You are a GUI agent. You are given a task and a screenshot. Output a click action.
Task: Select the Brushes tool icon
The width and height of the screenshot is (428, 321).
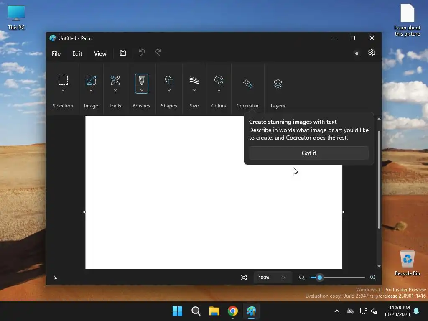click(x=141, y=80)
